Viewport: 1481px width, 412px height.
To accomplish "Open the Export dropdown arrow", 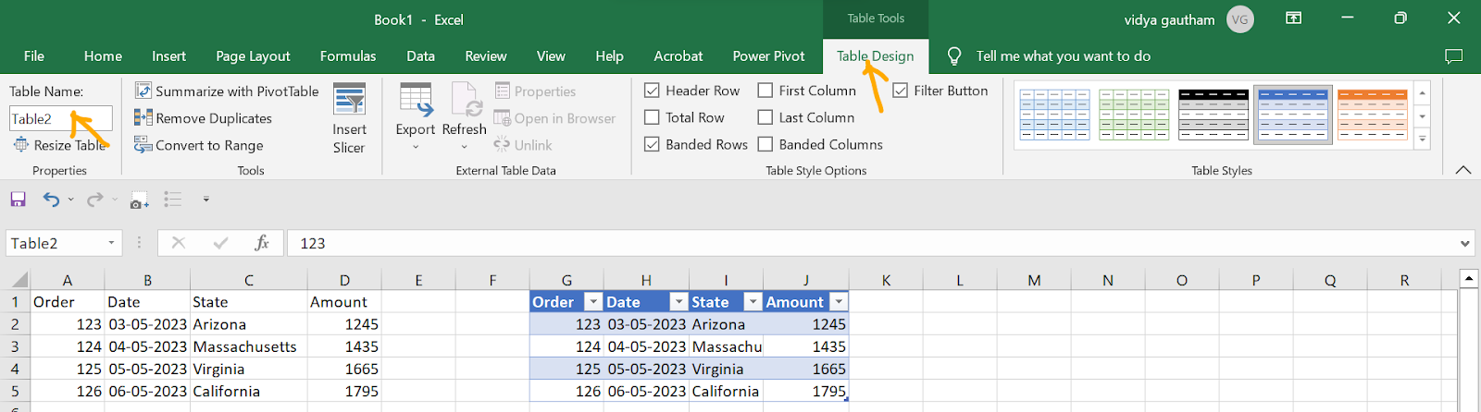I will [x=416, y=147].
